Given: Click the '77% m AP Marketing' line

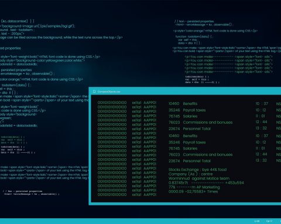Looking at the screenshot, I should click(194, 187).
